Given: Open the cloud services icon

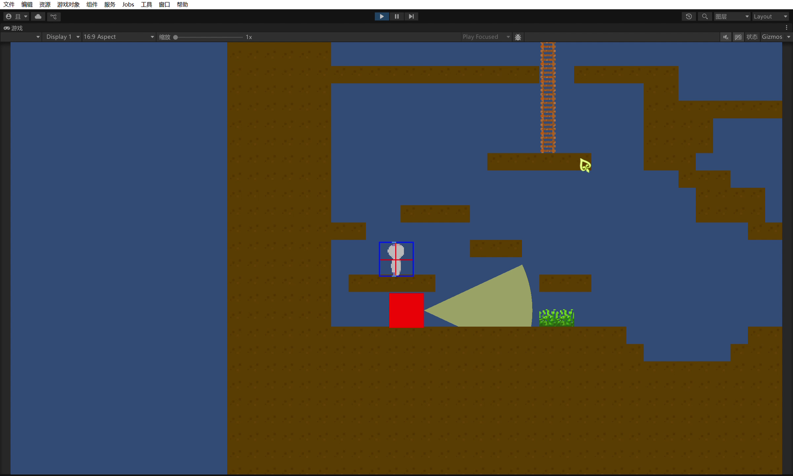Looking at the screenshot, I should coord(38,17).
